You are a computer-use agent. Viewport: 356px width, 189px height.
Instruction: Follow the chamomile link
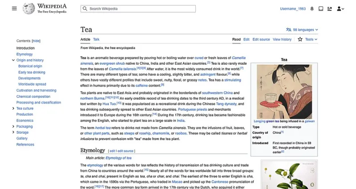tap(161, 133)
